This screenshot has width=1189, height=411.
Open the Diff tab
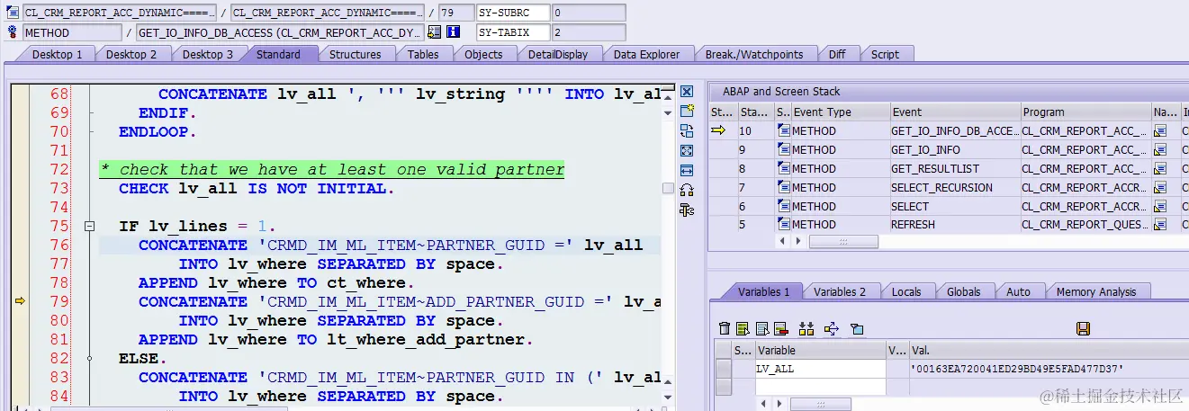coord(837,54)
